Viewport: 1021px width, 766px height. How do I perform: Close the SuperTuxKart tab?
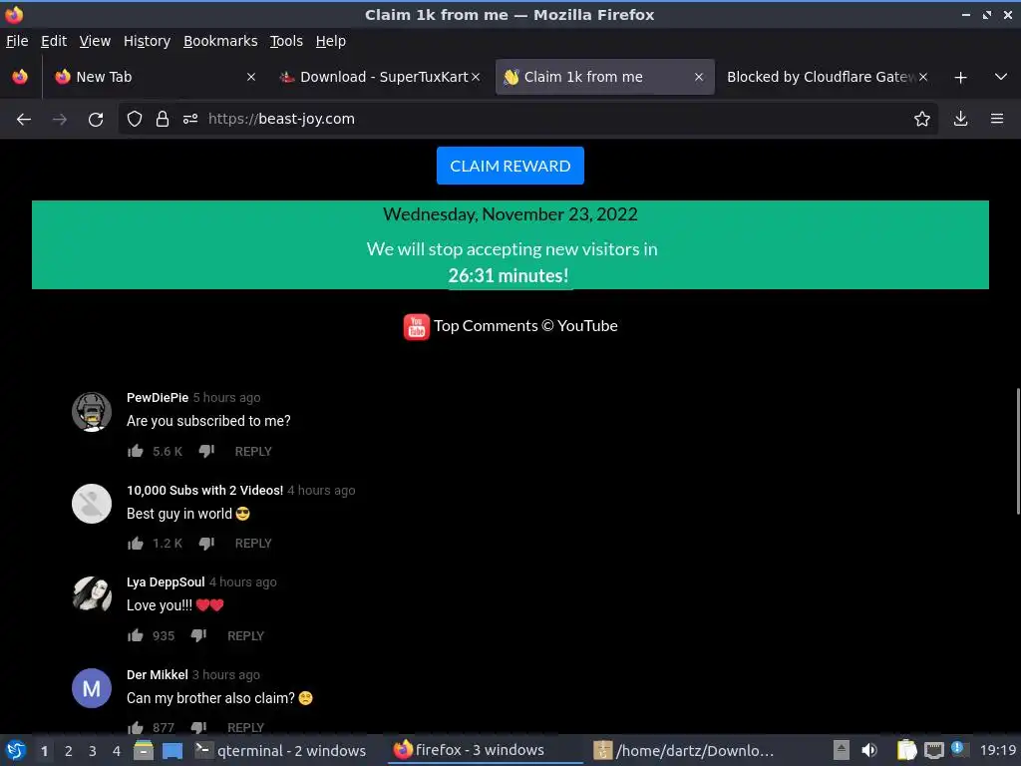[x=476, y=77]
